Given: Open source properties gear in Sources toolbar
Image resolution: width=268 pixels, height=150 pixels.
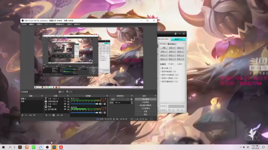Looking at the screenshot, I should point(54,115).
